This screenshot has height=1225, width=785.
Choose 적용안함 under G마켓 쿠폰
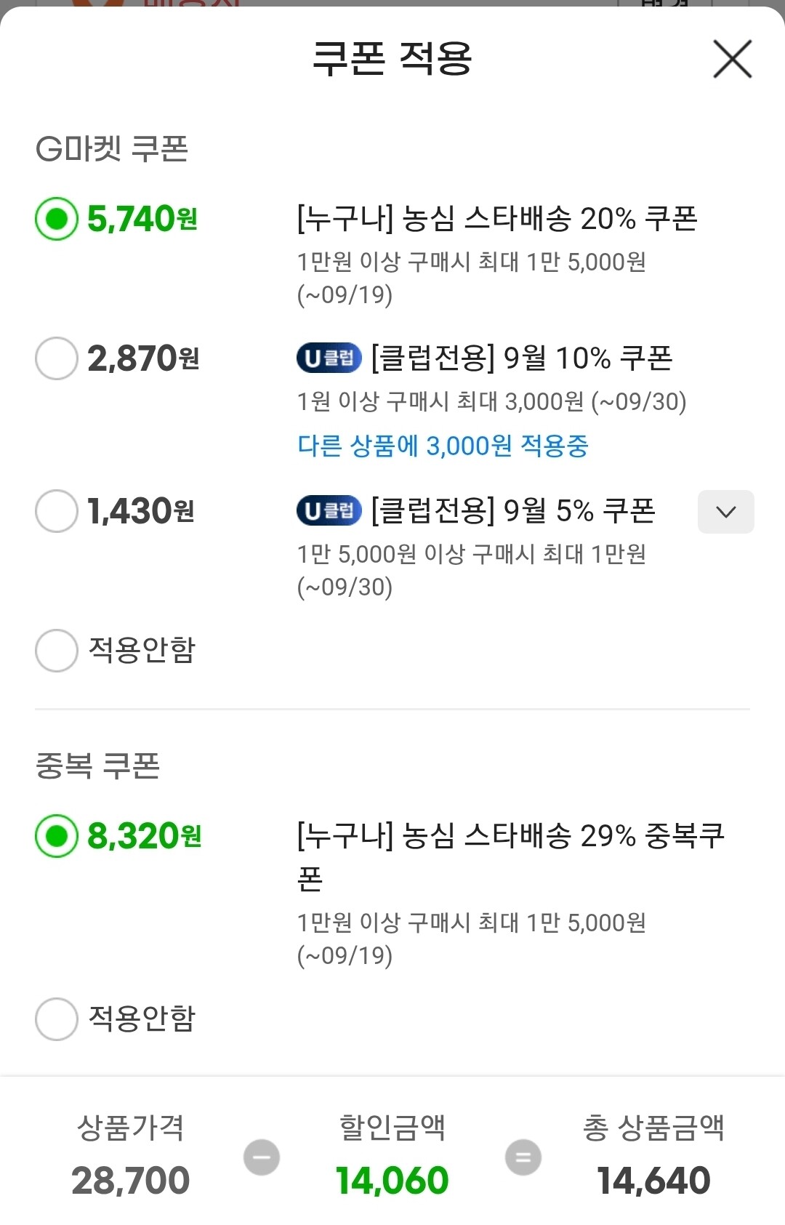[x=57, y=650]
